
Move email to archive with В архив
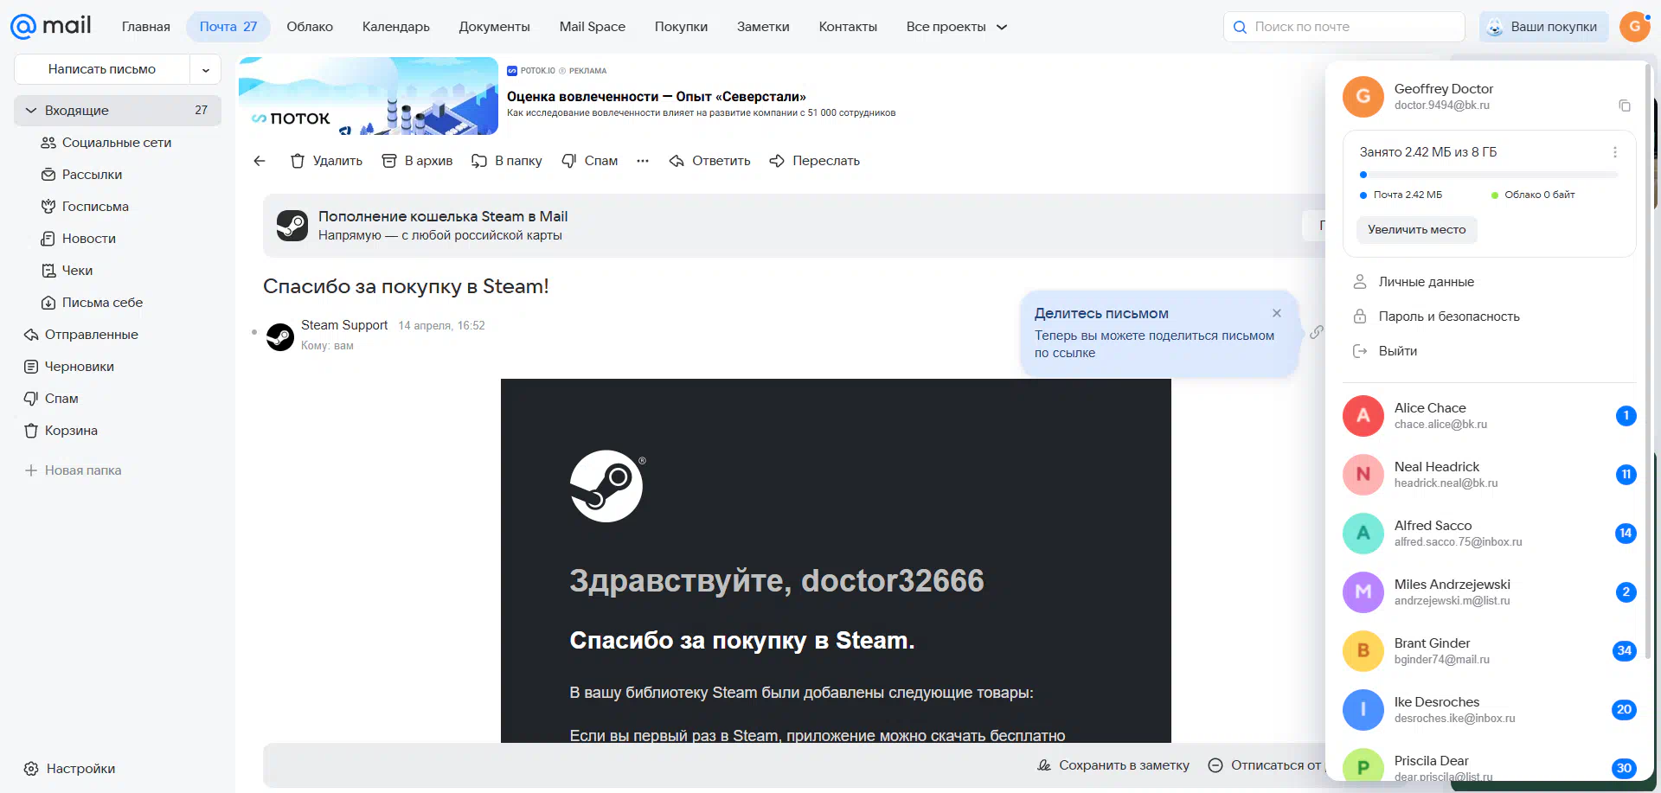click(x=417, y=161)
